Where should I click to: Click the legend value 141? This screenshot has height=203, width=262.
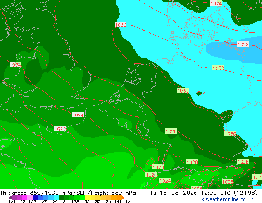click(x=118, y=201)
